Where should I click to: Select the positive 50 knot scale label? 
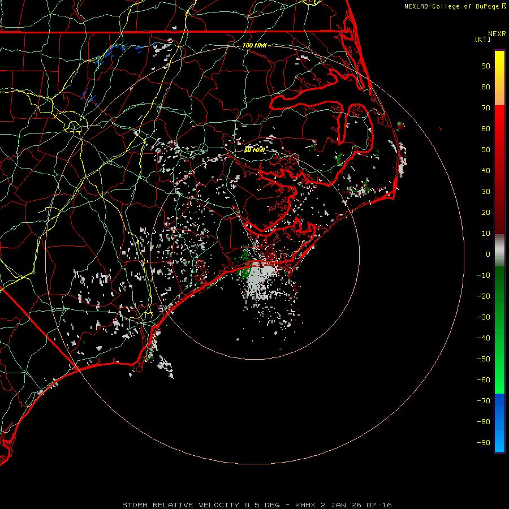point(486,150)
